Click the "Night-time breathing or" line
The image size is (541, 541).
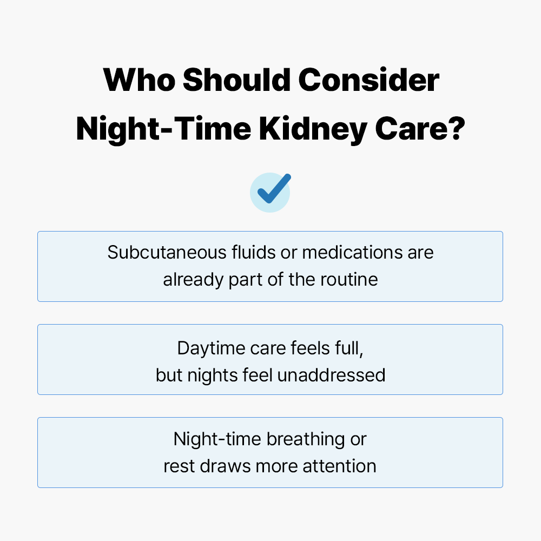point(270,439)
